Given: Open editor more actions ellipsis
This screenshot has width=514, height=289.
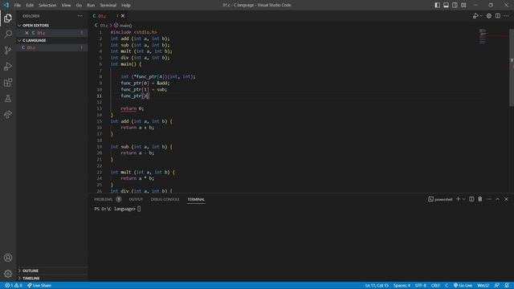Looking at the screenshot, I should pyautogui.click(x=507, y=16).
